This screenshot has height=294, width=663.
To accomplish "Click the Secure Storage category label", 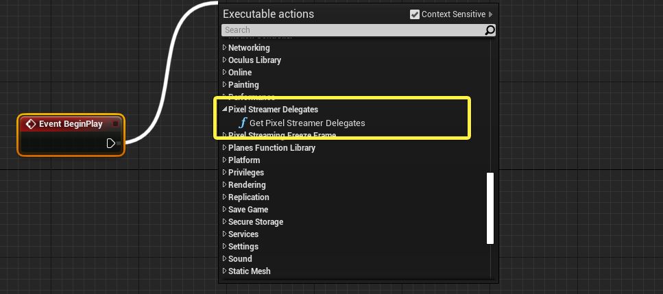I will click(255, 222).
